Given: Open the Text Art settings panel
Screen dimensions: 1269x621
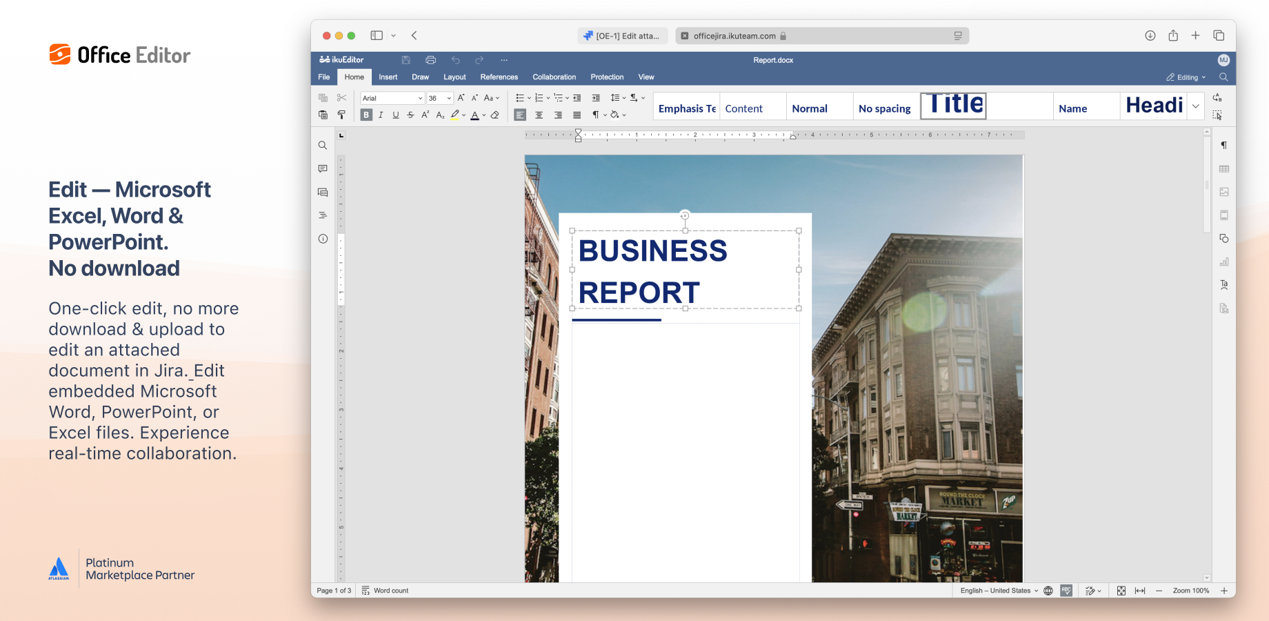Looking at the screenshot, I should 1224,284.
